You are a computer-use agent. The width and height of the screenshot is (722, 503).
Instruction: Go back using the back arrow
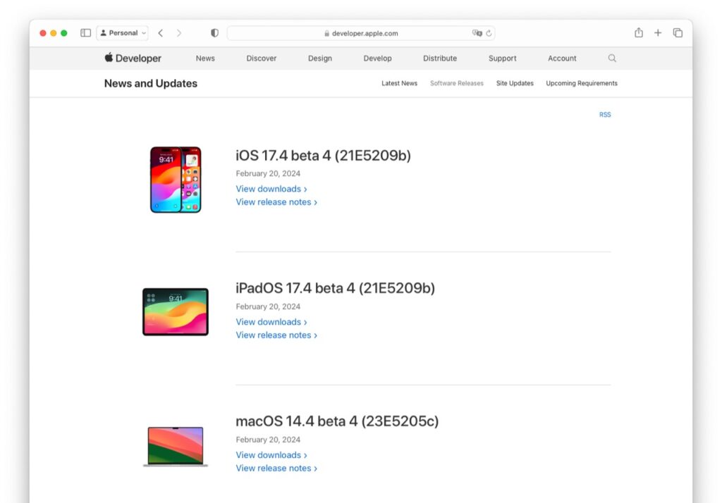point(160,32)
